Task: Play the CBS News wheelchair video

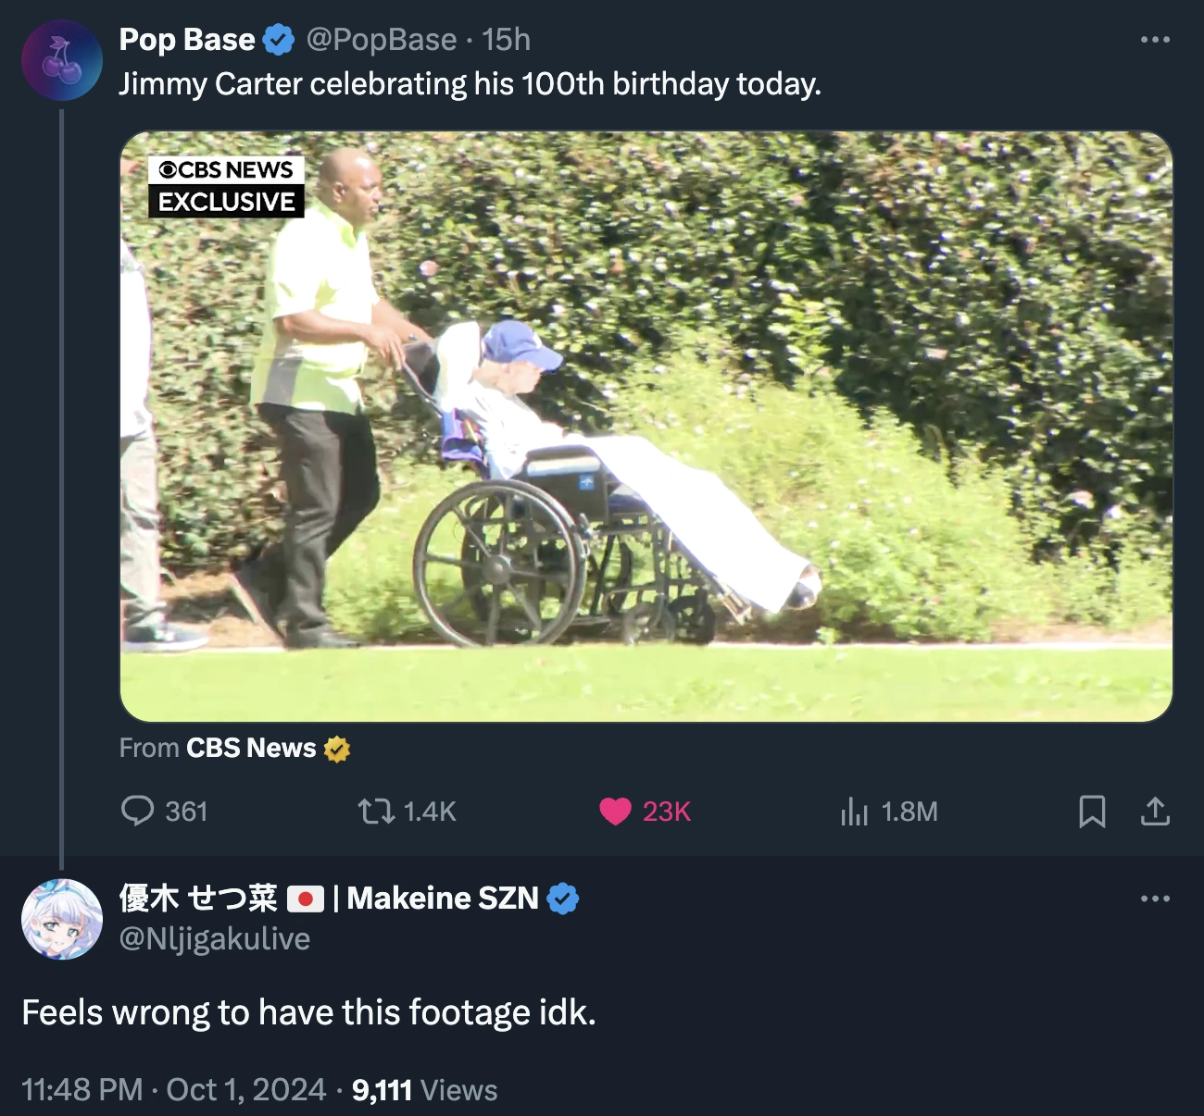Action: [x=646, y=426]
